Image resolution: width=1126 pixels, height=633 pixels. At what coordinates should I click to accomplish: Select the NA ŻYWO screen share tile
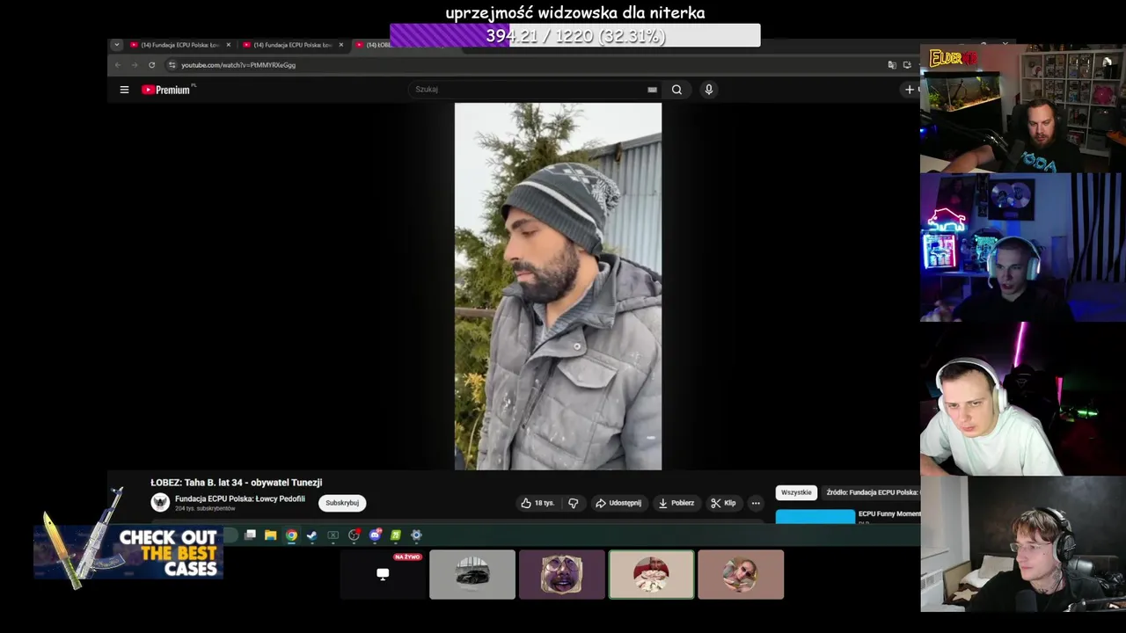point(383,574)
